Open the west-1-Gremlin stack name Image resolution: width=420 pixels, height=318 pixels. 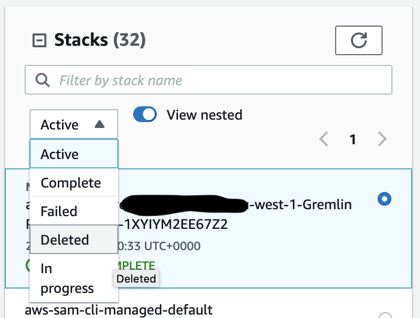pos(300,205)
